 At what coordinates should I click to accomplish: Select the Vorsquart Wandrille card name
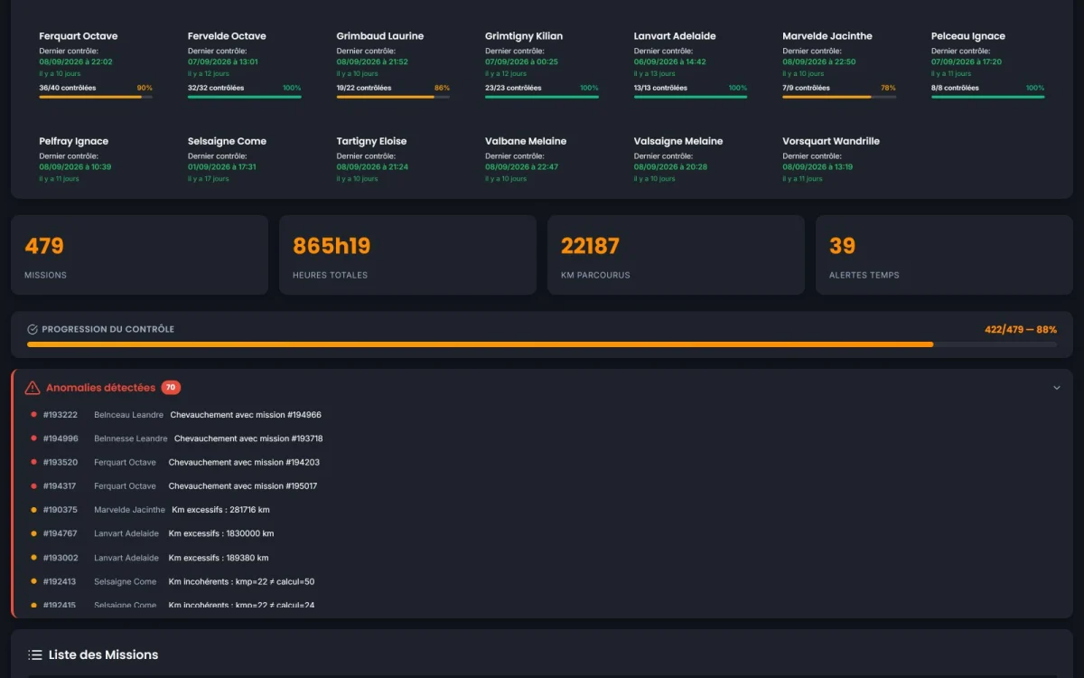coord(831,141)
